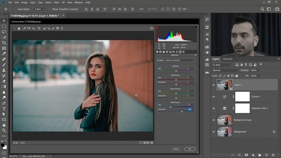Select the Eyedropper tool

[x=4, y=54]
